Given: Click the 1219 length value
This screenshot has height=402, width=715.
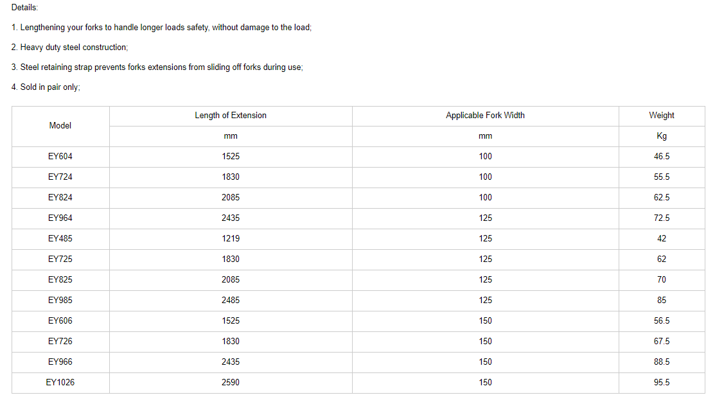Looking at the screenshot, I should coord(231,239).
